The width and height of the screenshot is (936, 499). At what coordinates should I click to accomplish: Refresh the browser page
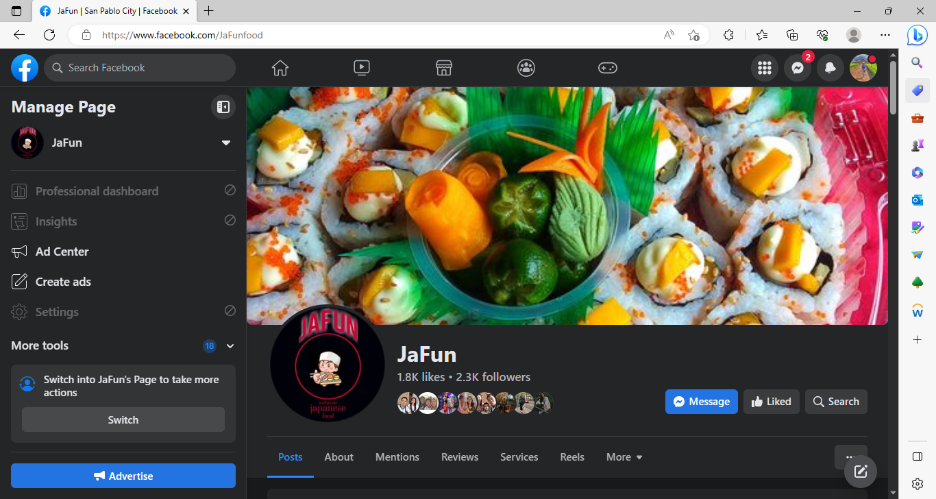tap(49, 35)
